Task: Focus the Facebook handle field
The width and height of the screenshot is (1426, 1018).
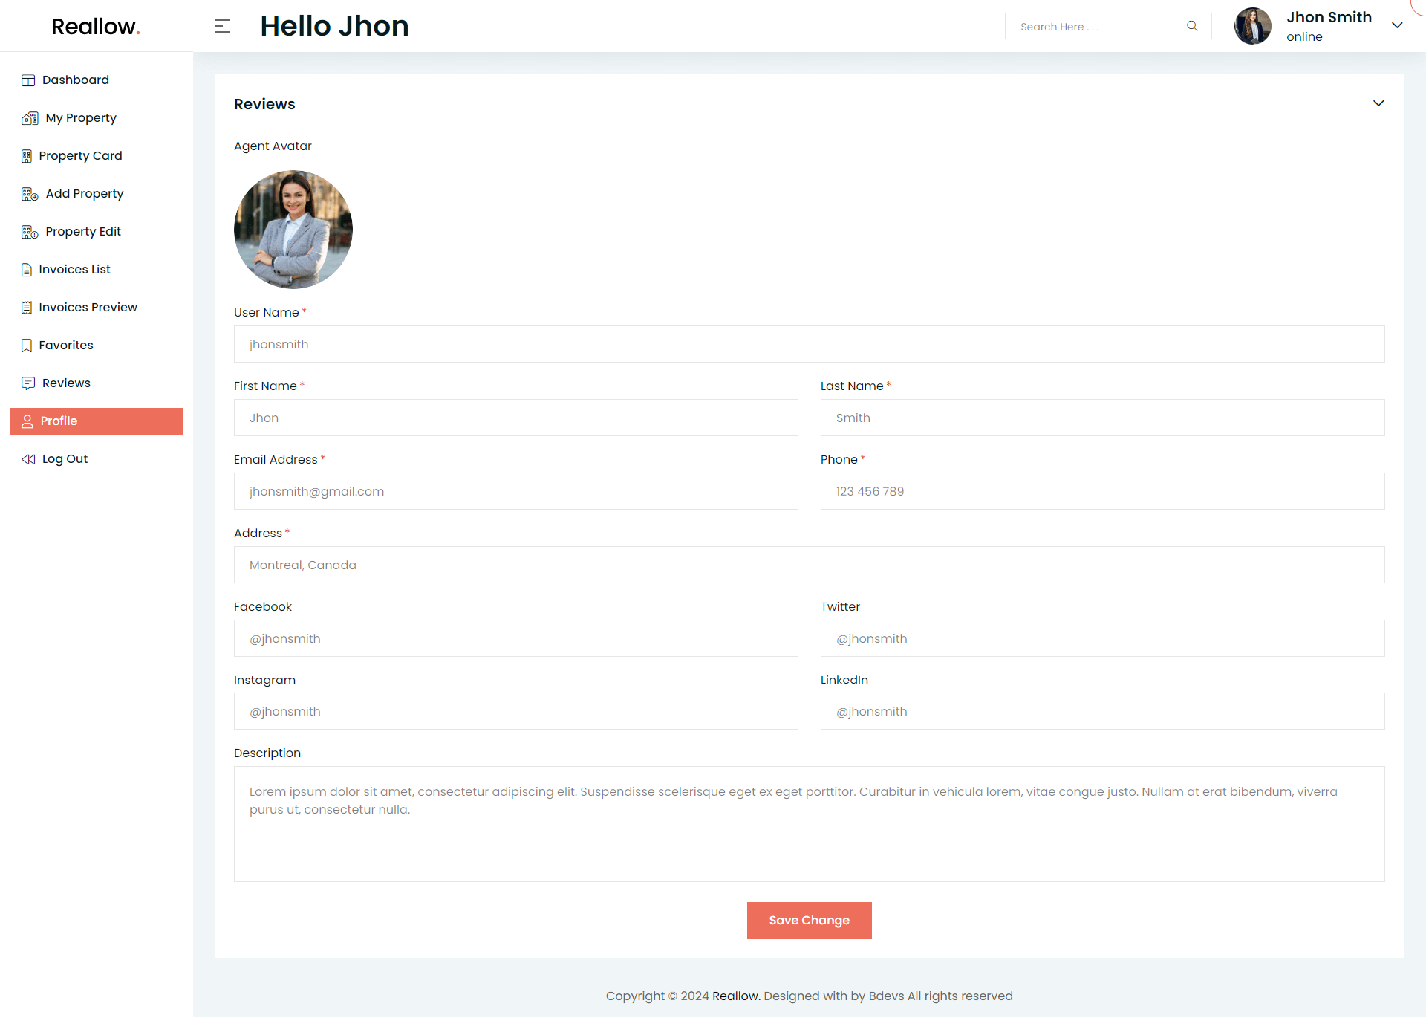Action: (x=516, y=638)
